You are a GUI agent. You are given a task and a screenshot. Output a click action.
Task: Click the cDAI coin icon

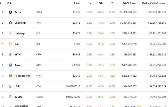point(10,86)
